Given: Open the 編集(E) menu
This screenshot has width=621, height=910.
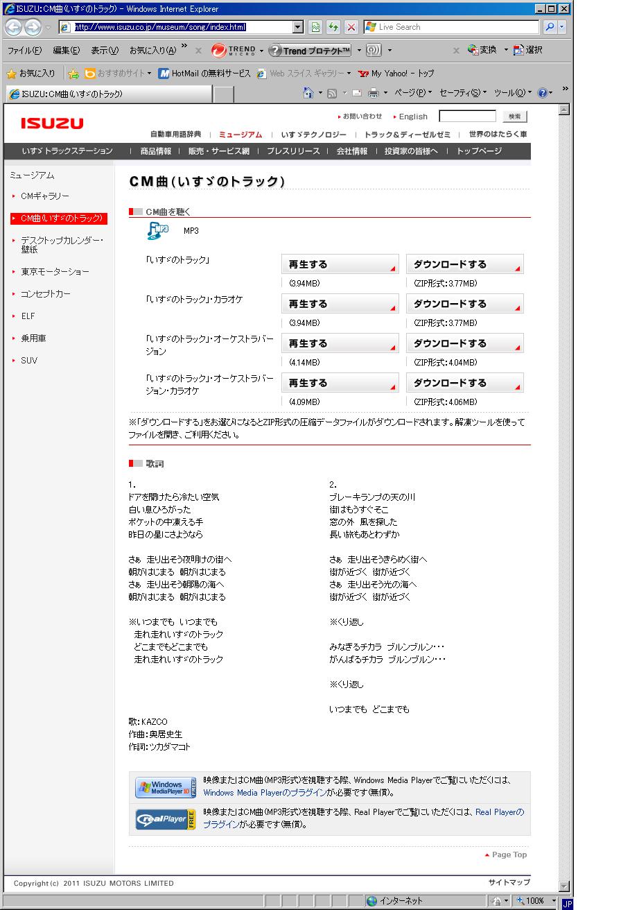Looking at the screenshot, I should pyautogui.click(x=67, y=51).
